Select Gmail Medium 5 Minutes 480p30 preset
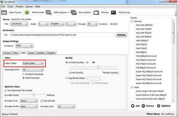Screen dimensions: 178x117 (151, 95)
